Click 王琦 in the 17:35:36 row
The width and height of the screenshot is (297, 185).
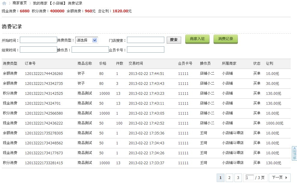tap(204, 133)
